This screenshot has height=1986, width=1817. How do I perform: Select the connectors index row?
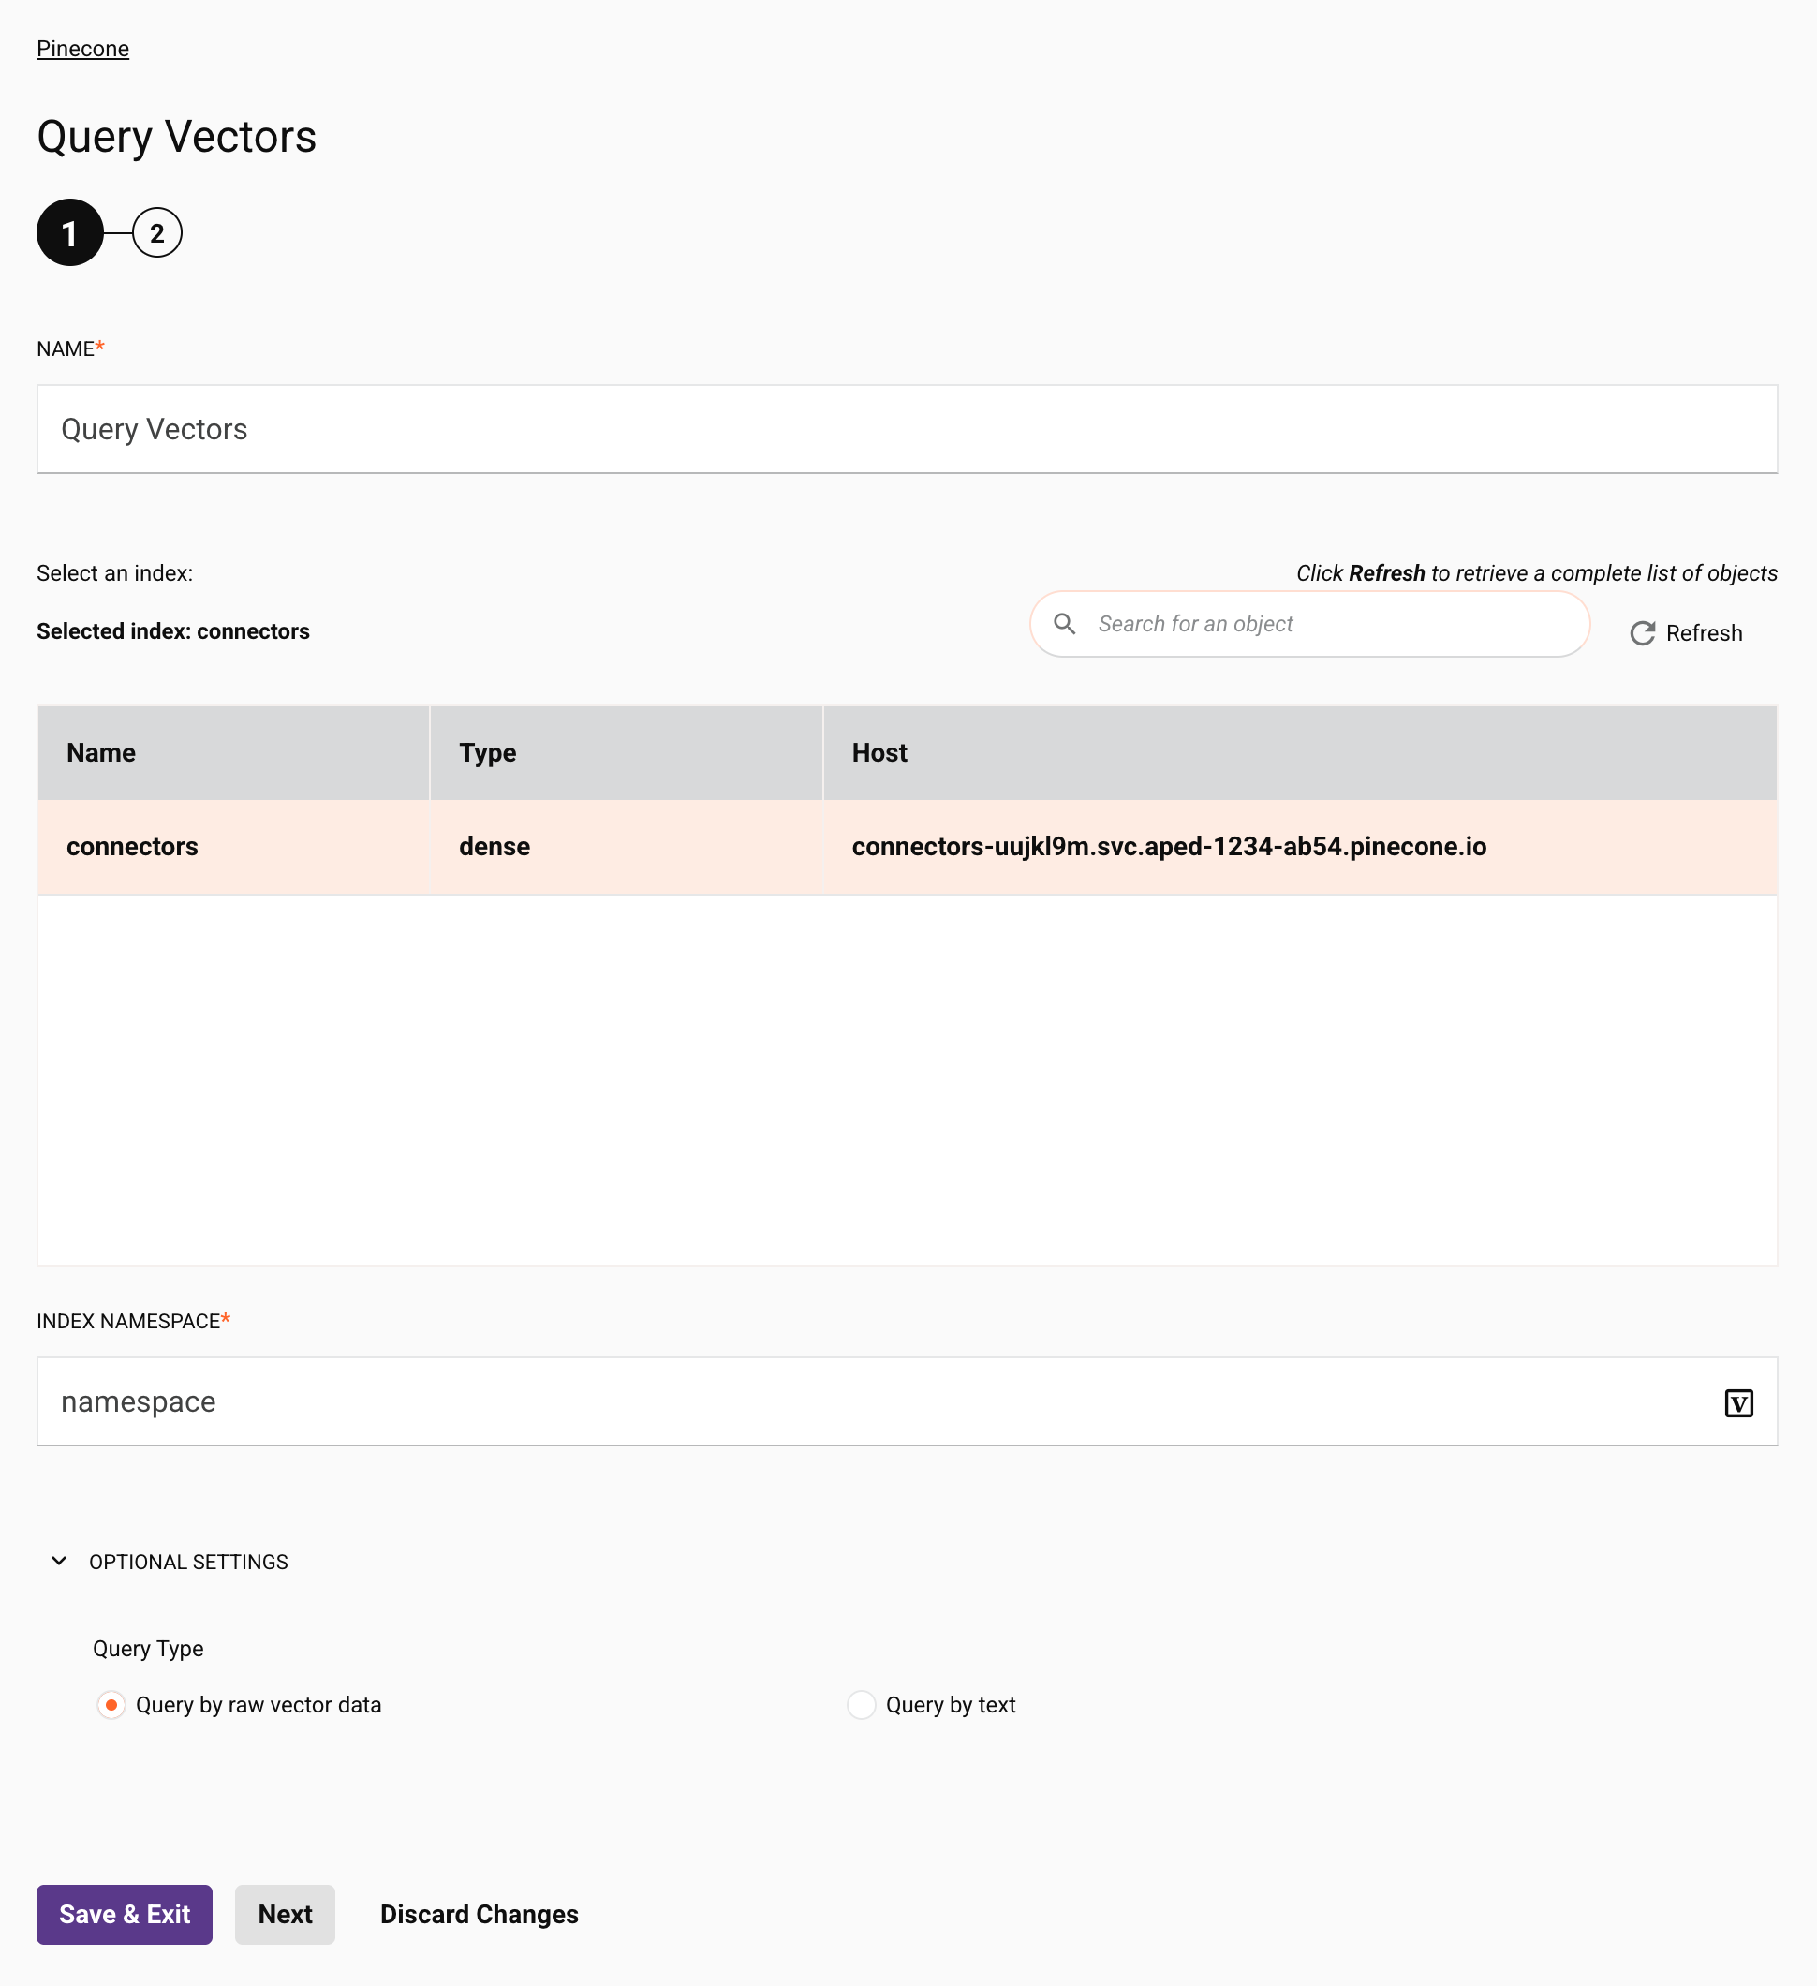(x=907, y=847)
